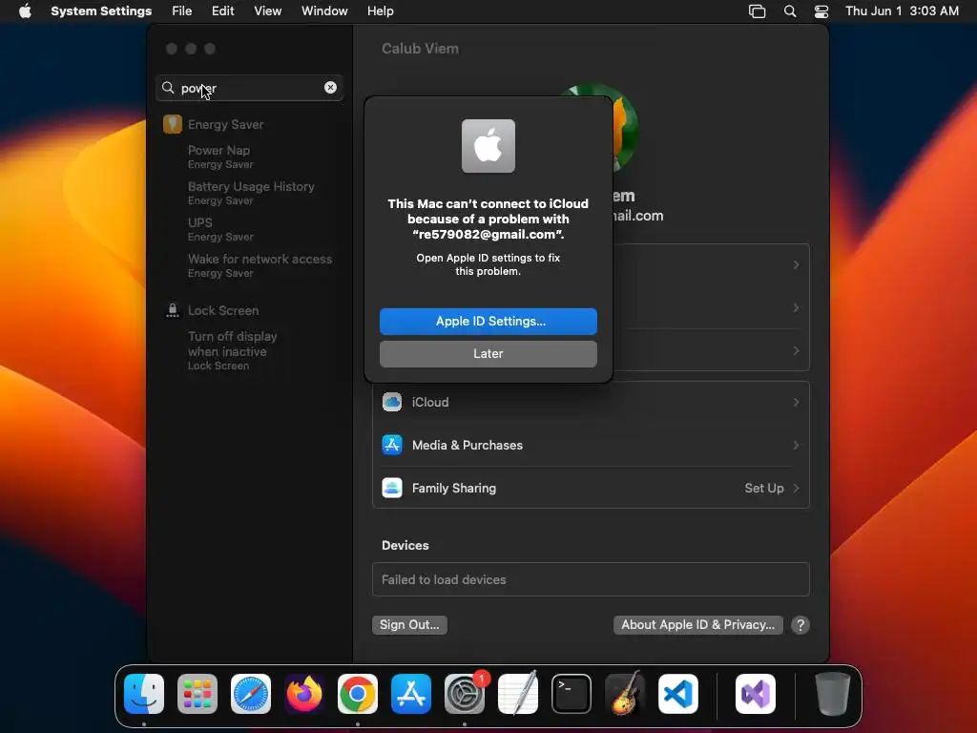Open the View menu
Screen dimensions: 977x733
coord(267,11)
